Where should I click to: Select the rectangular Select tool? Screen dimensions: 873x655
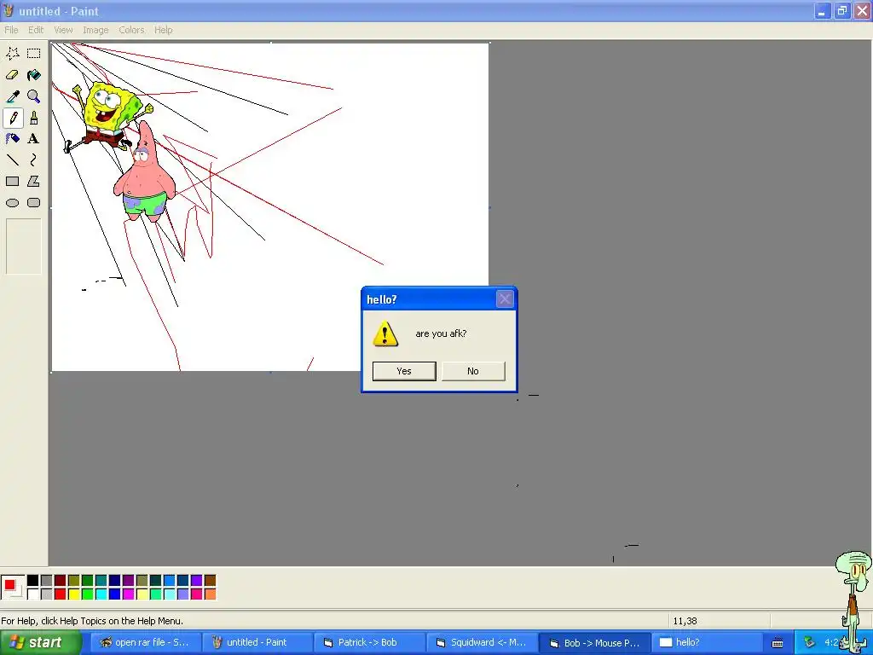click(34, 54)
